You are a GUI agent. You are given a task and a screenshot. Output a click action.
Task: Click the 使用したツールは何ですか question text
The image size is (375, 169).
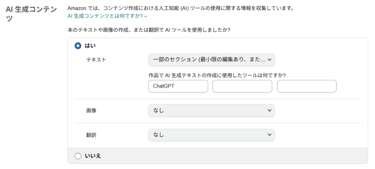[217, 75]
